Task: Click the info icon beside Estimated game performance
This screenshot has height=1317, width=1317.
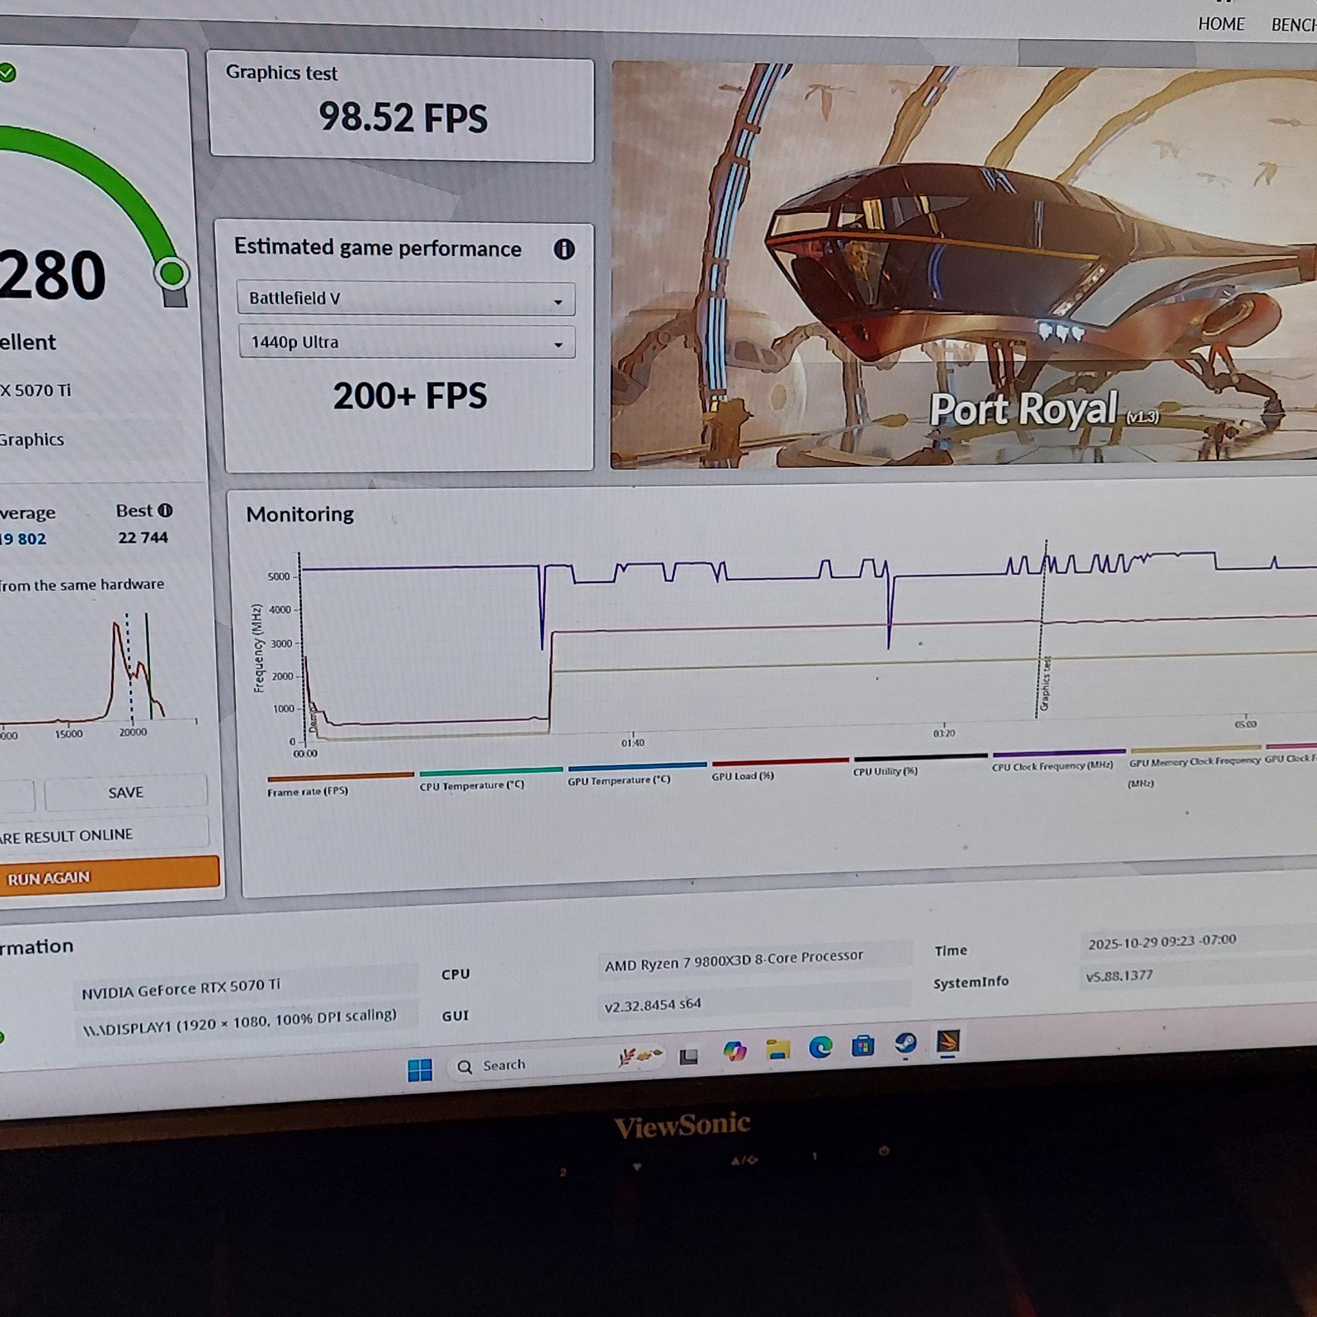Action: click(x=564, y=250)
